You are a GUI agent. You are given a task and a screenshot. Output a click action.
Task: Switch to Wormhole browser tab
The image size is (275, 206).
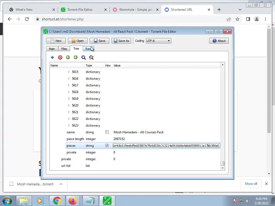point(136,10)
